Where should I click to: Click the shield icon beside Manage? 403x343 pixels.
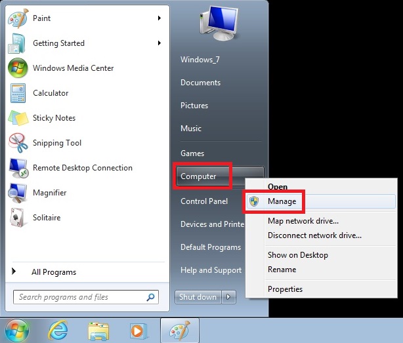tap(254, 201)
